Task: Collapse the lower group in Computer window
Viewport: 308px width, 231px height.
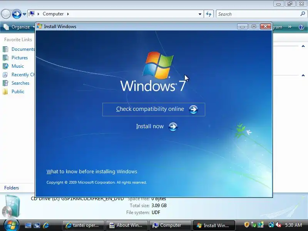Action: (303, 75)
